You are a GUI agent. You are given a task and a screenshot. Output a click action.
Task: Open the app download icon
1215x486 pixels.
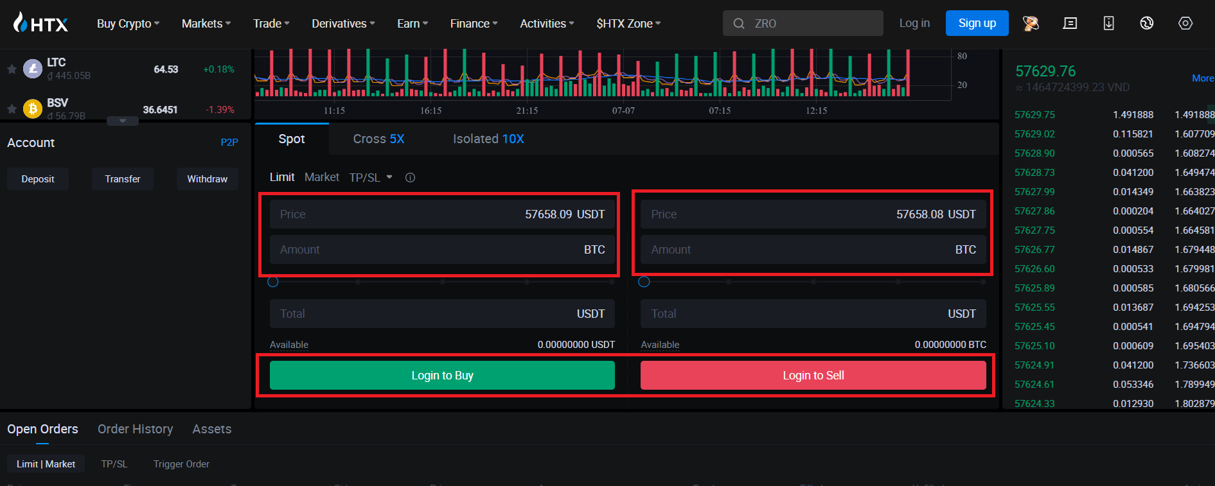pos(1108,23)
